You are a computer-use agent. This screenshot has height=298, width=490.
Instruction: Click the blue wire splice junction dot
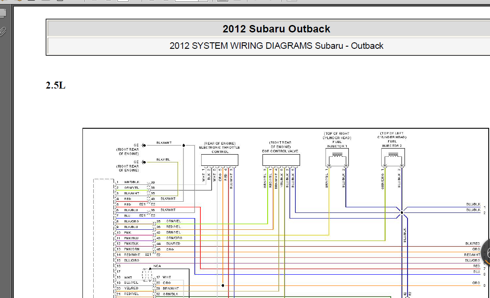tap(402, 212)
